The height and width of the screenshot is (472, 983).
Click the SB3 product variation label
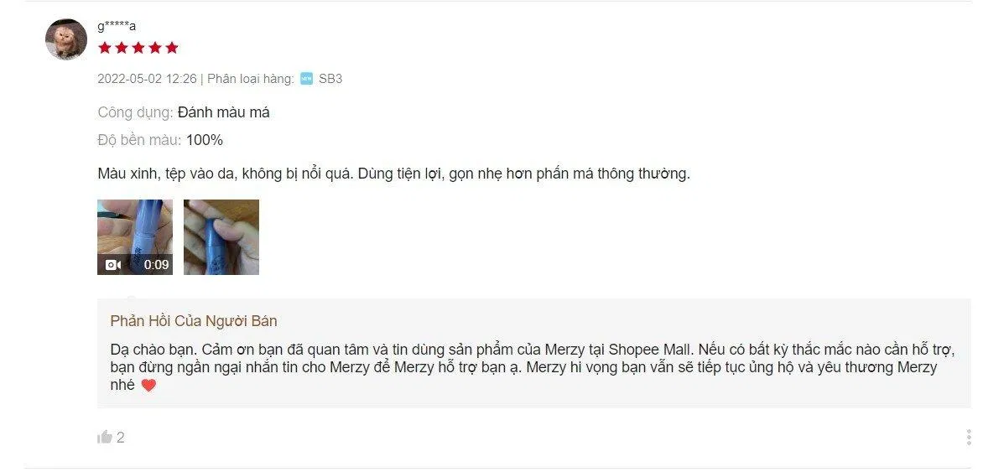tap(330, 78)
